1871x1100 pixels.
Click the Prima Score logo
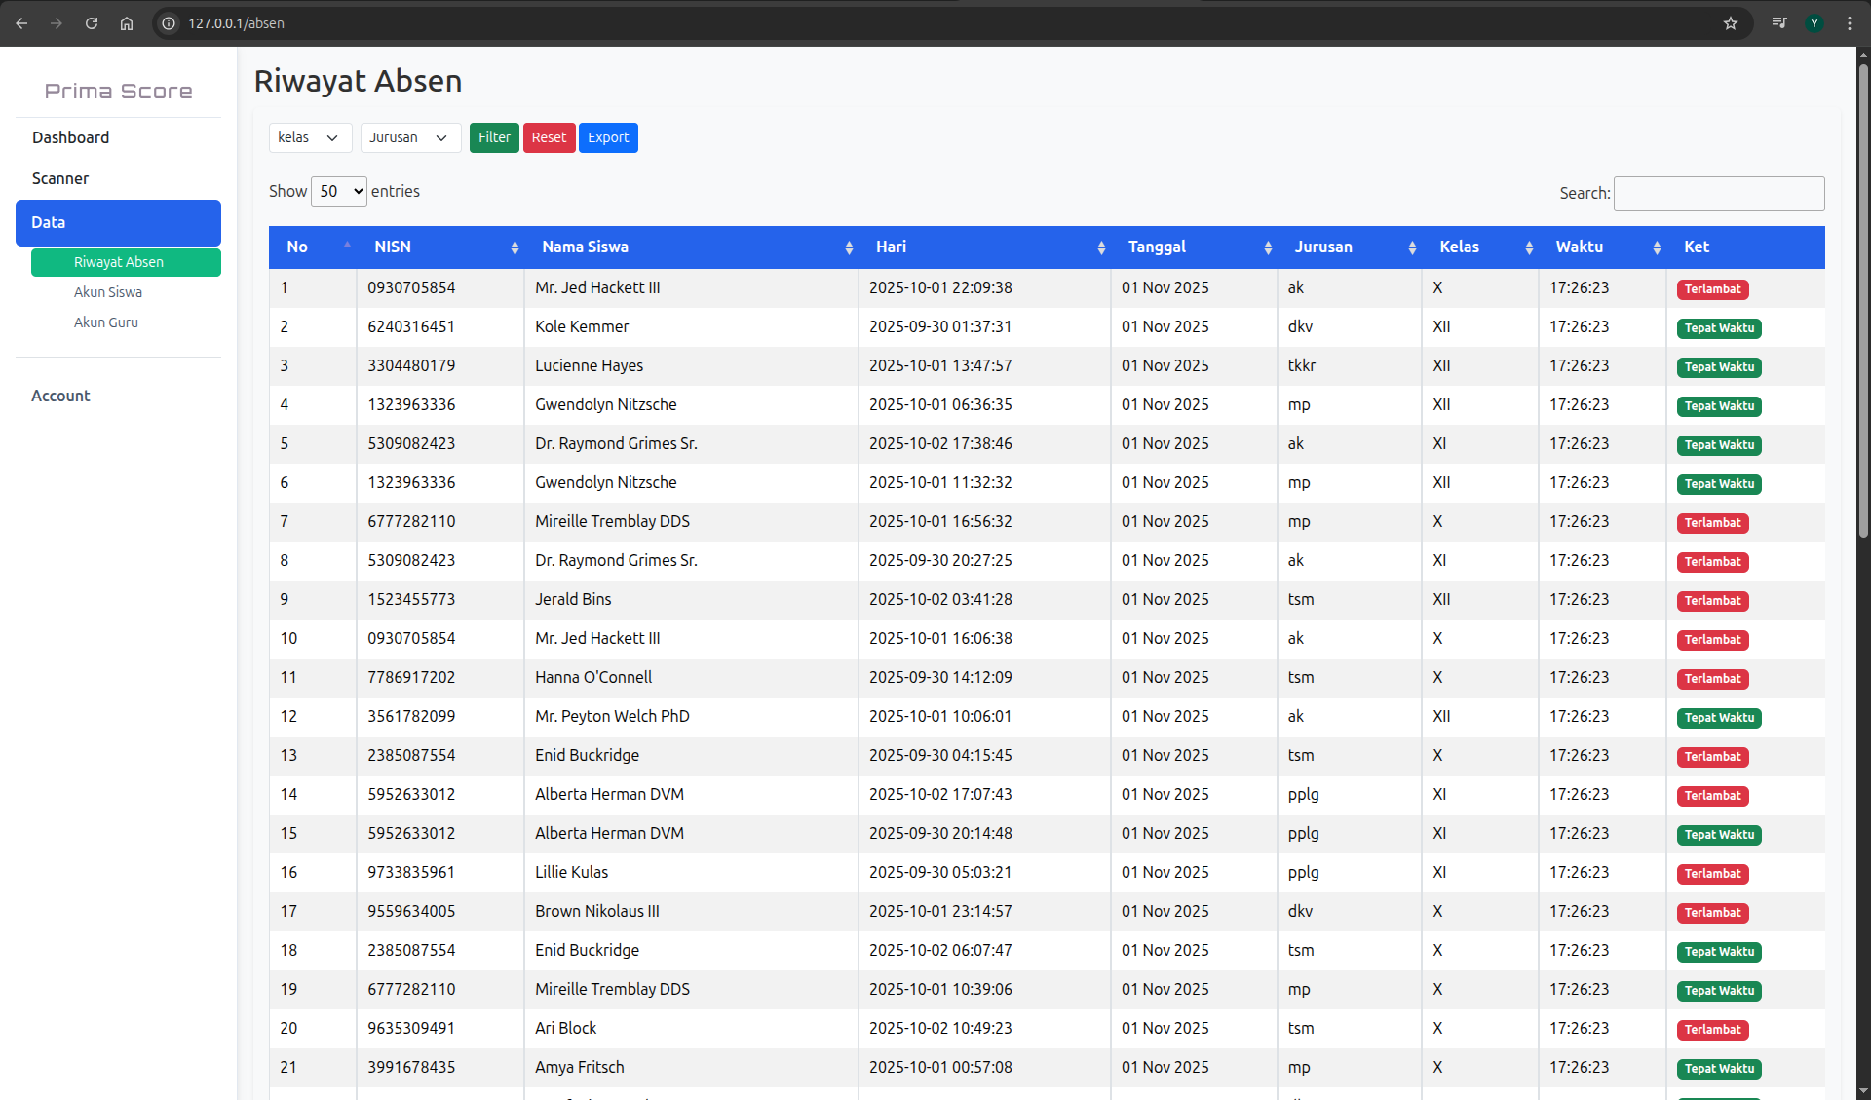(119, 91)
